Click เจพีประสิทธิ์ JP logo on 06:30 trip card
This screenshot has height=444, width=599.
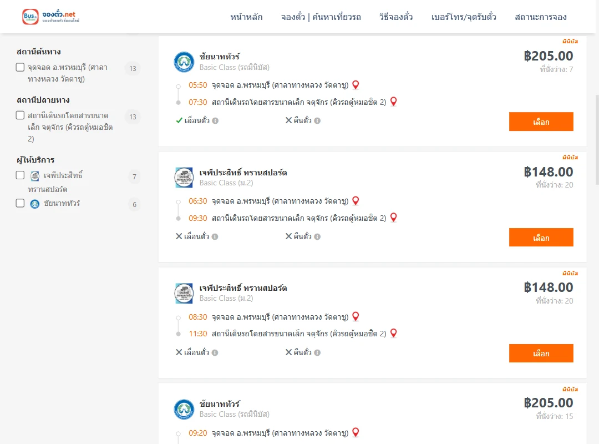(x=184, y=178)
